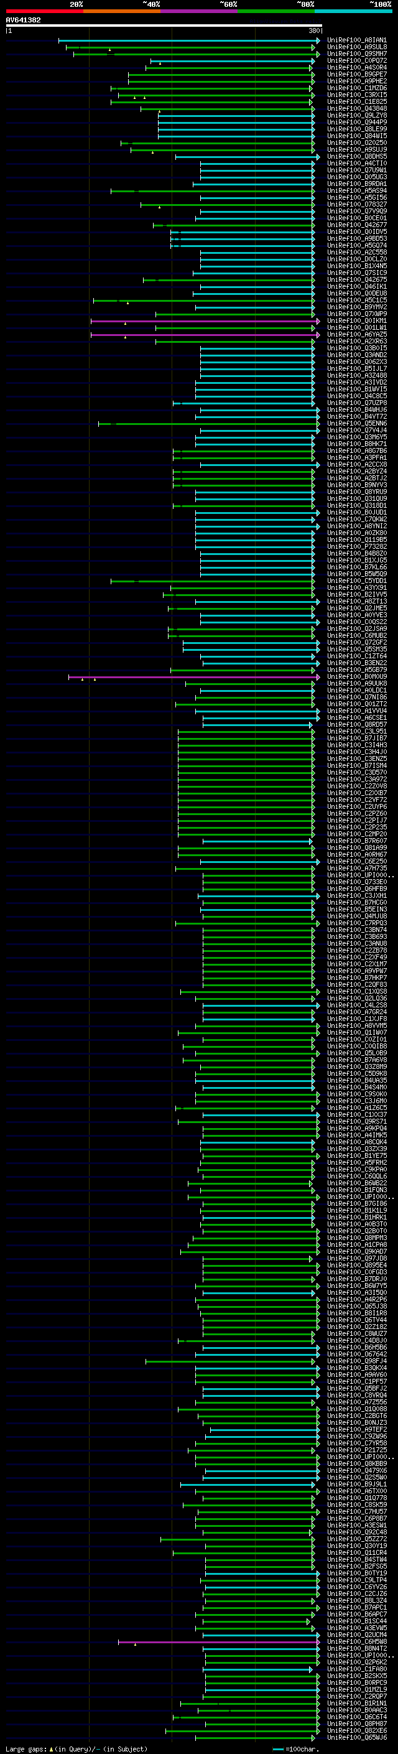The image size is (398, 1754).
Task: Select hit label UniRef100_Q46IK1
Action: [x=357, y=287]
